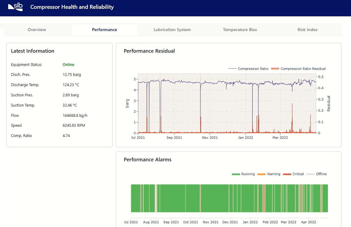Switch to the Overview tab
351x227 pixels.
tap(37, 30)
